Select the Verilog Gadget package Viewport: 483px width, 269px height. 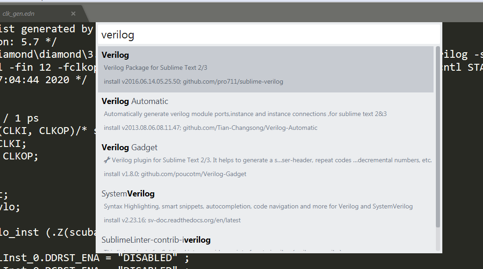265,162
